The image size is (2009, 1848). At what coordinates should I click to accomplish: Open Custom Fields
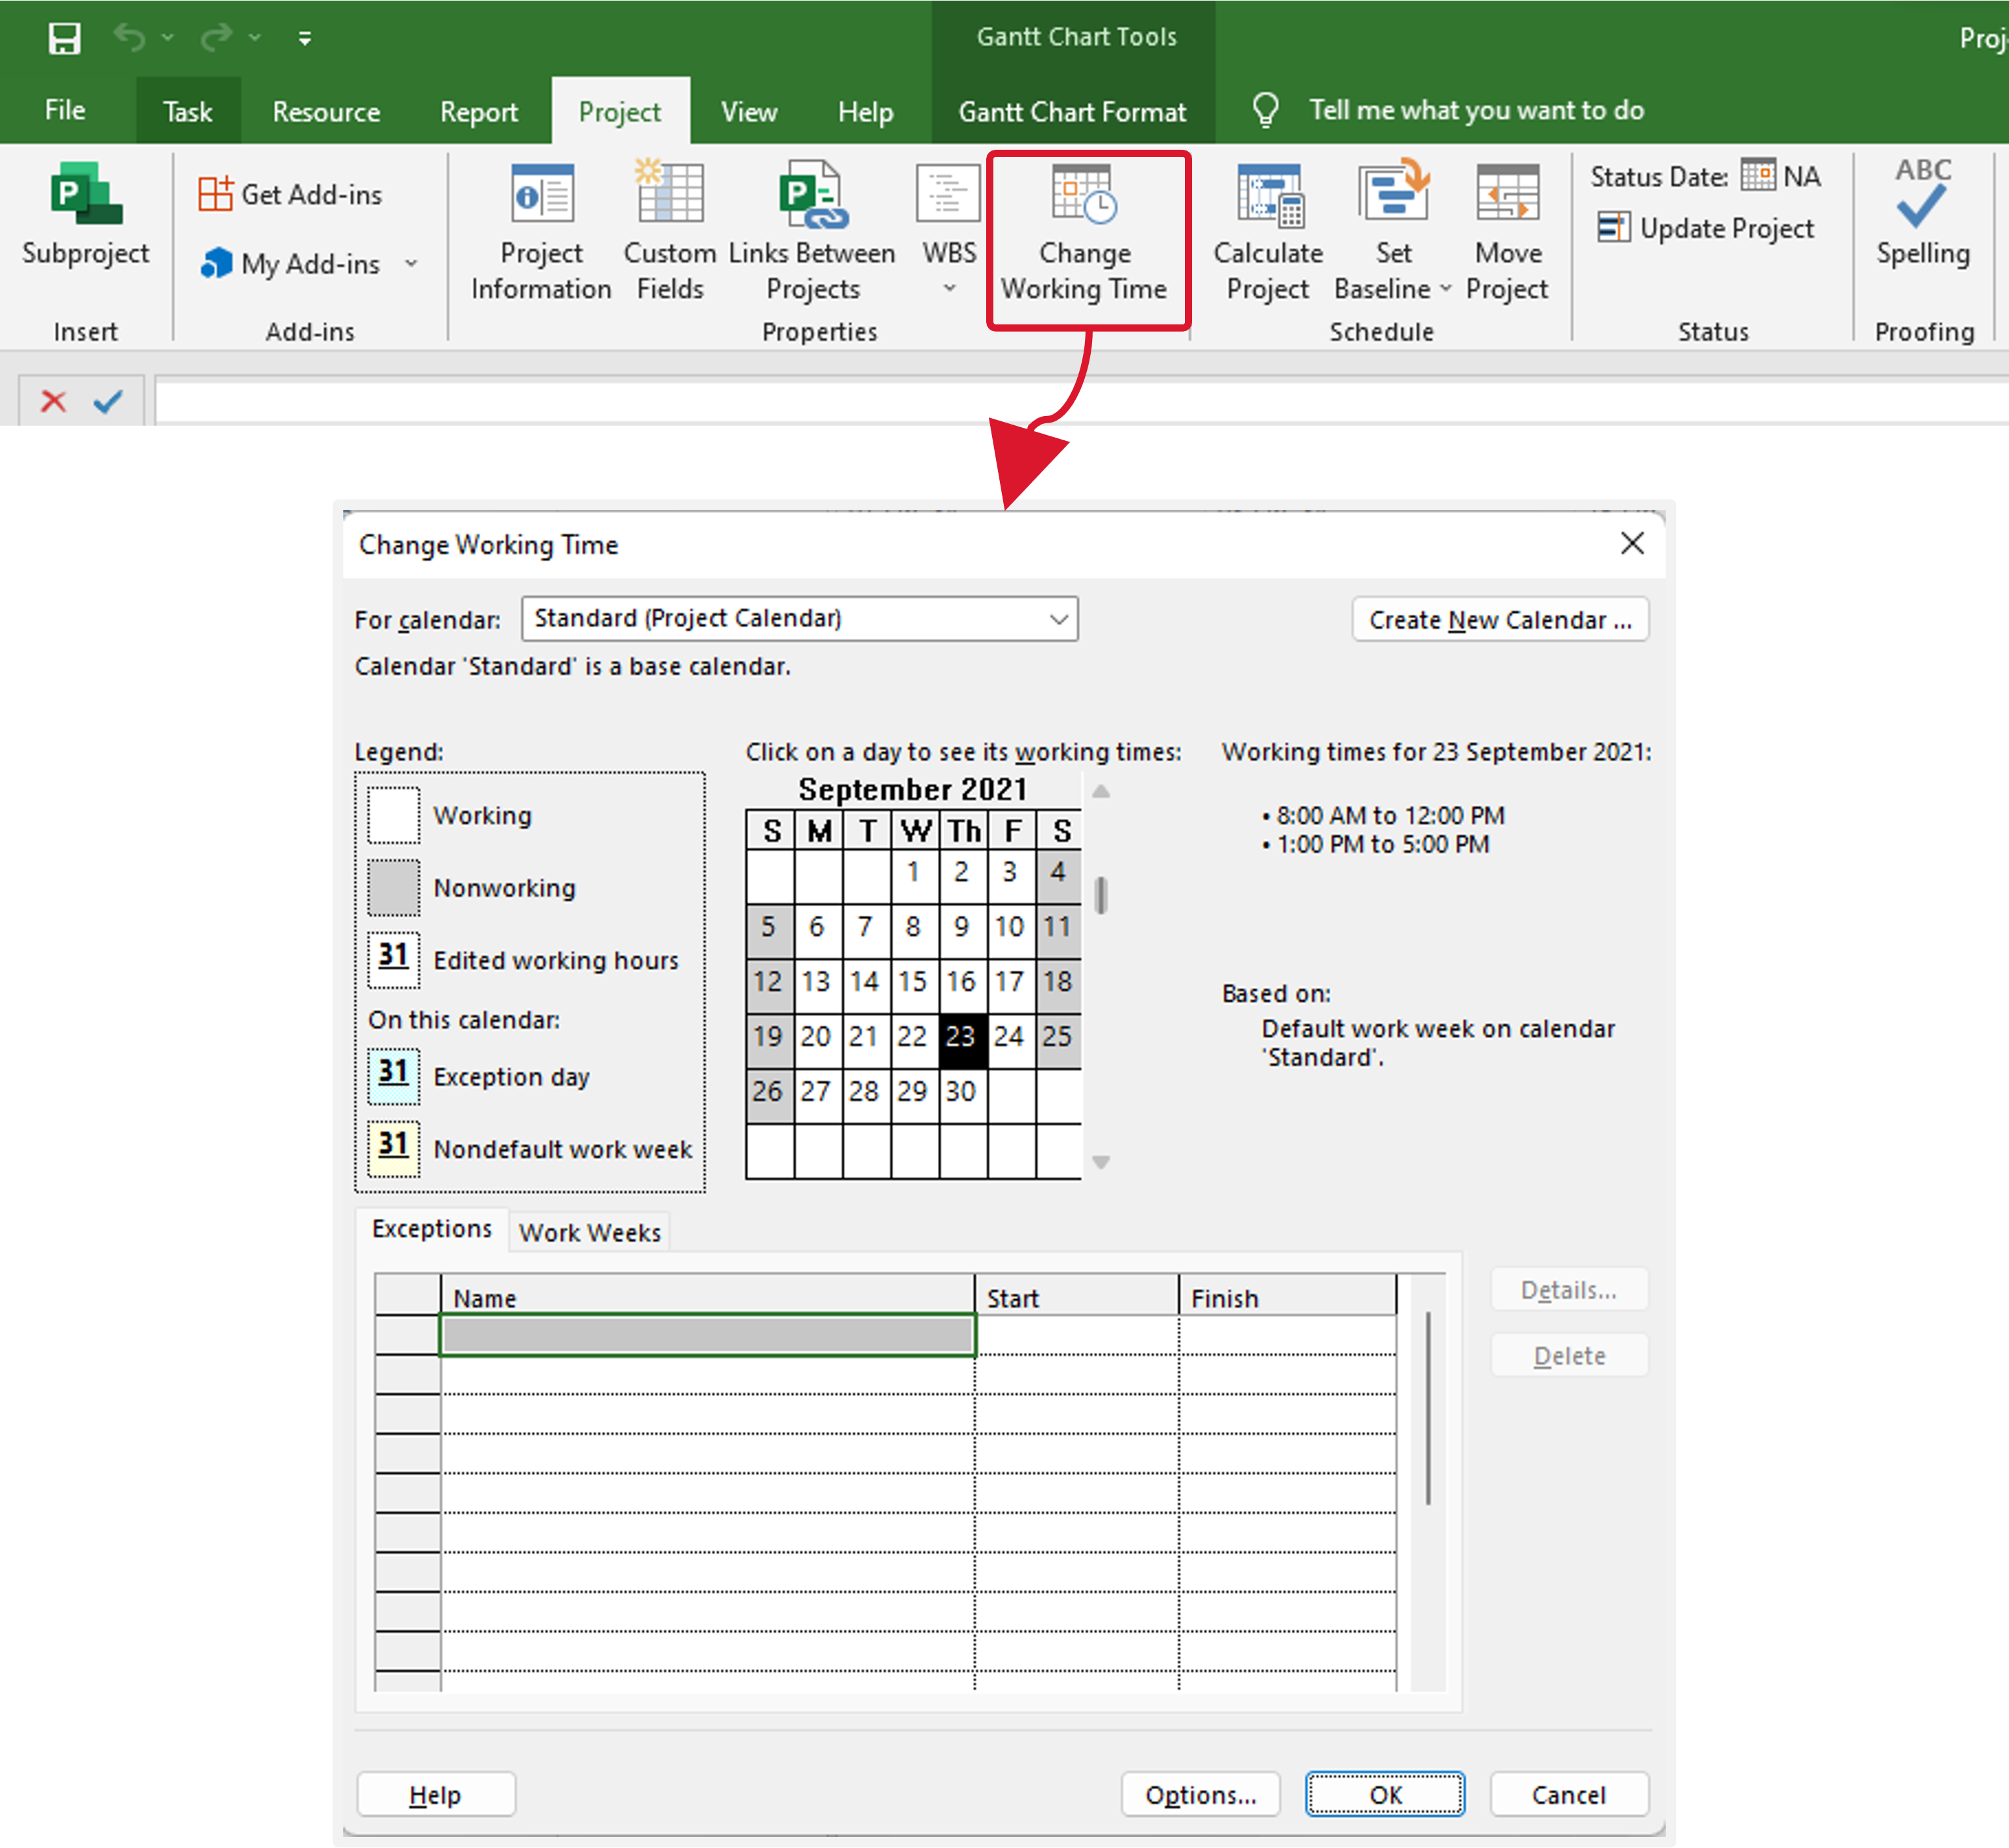[670, 232]
